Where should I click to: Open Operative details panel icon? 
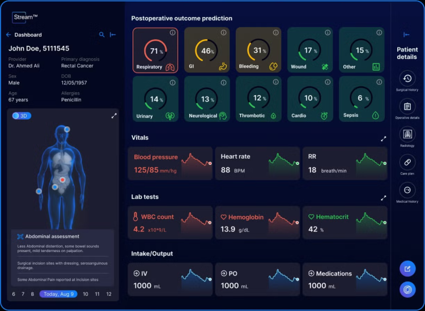(x=407, y=106)
